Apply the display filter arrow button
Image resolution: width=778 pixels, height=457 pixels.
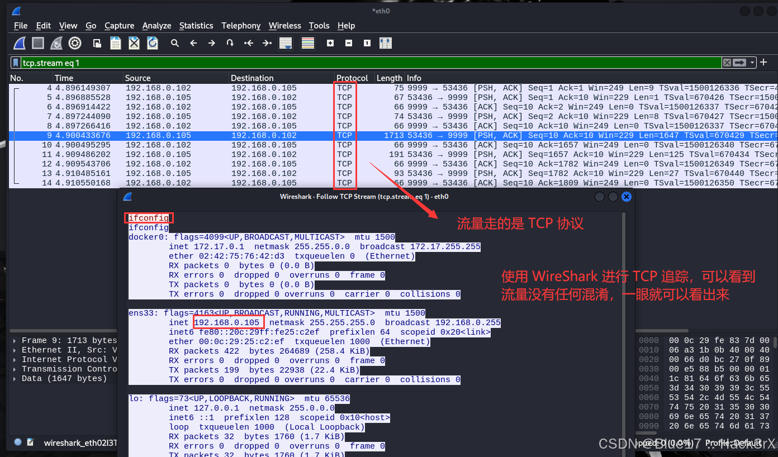[x=740, y=63]
